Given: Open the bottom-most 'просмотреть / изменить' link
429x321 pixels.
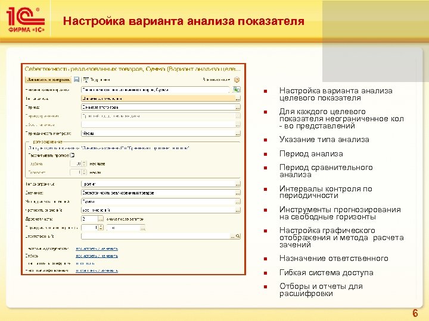Looking at the screenshot, I should click(97, 270).
